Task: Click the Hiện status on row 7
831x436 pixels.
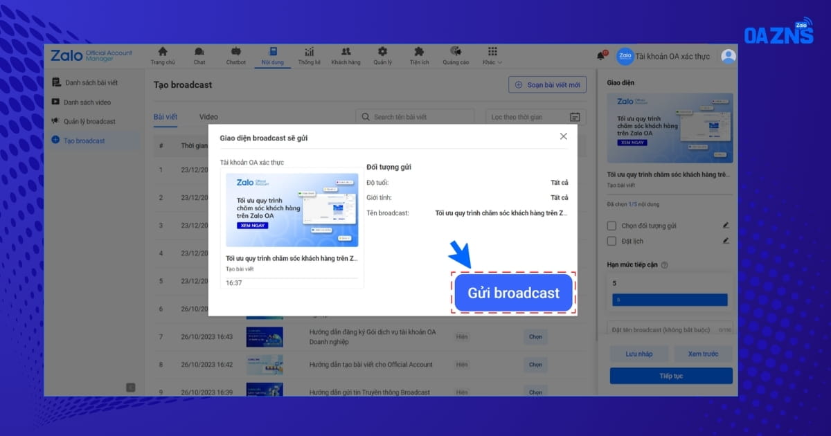Action: coord(462,337)
